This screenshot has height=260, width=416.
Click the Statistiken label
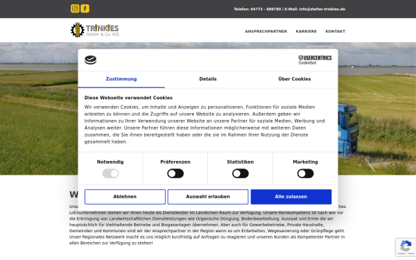click(240, 162)
